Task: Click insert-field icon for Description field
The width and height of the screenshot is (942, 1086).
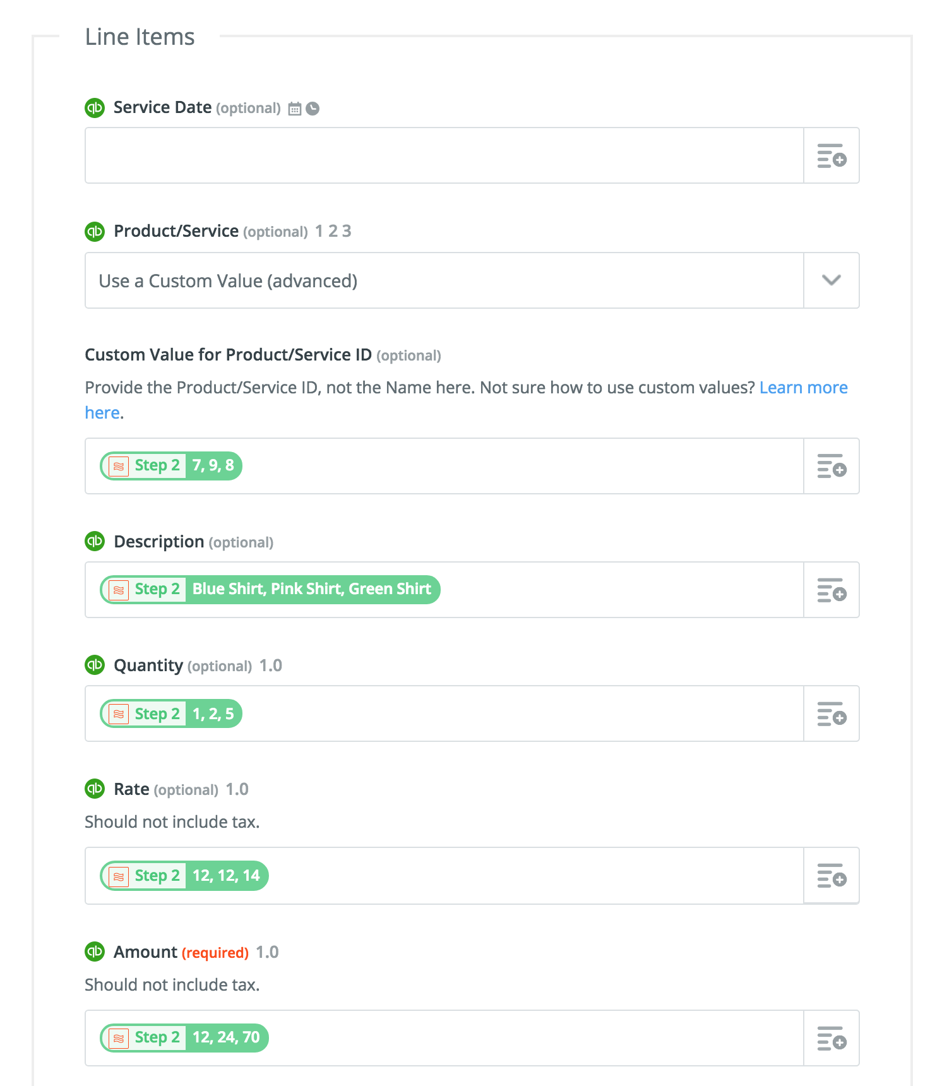Action: pyautogui.click(x=831, y=590)
